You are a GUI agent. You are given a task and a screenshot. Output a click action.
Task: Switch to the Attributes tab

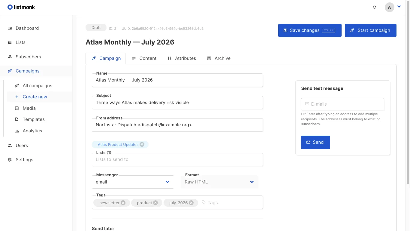[x=182, y=58]
